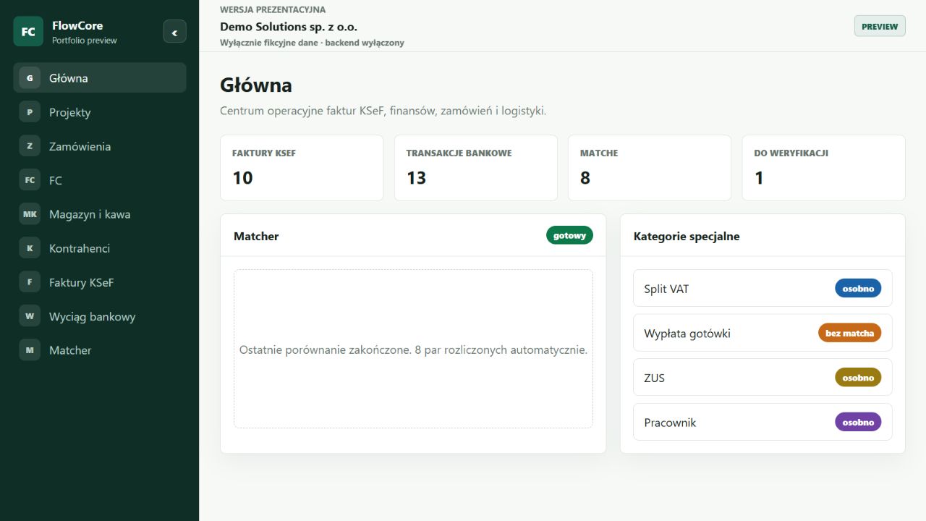Click the osobno badge on ZUS row
926x521 pixels.
(858, 378)
